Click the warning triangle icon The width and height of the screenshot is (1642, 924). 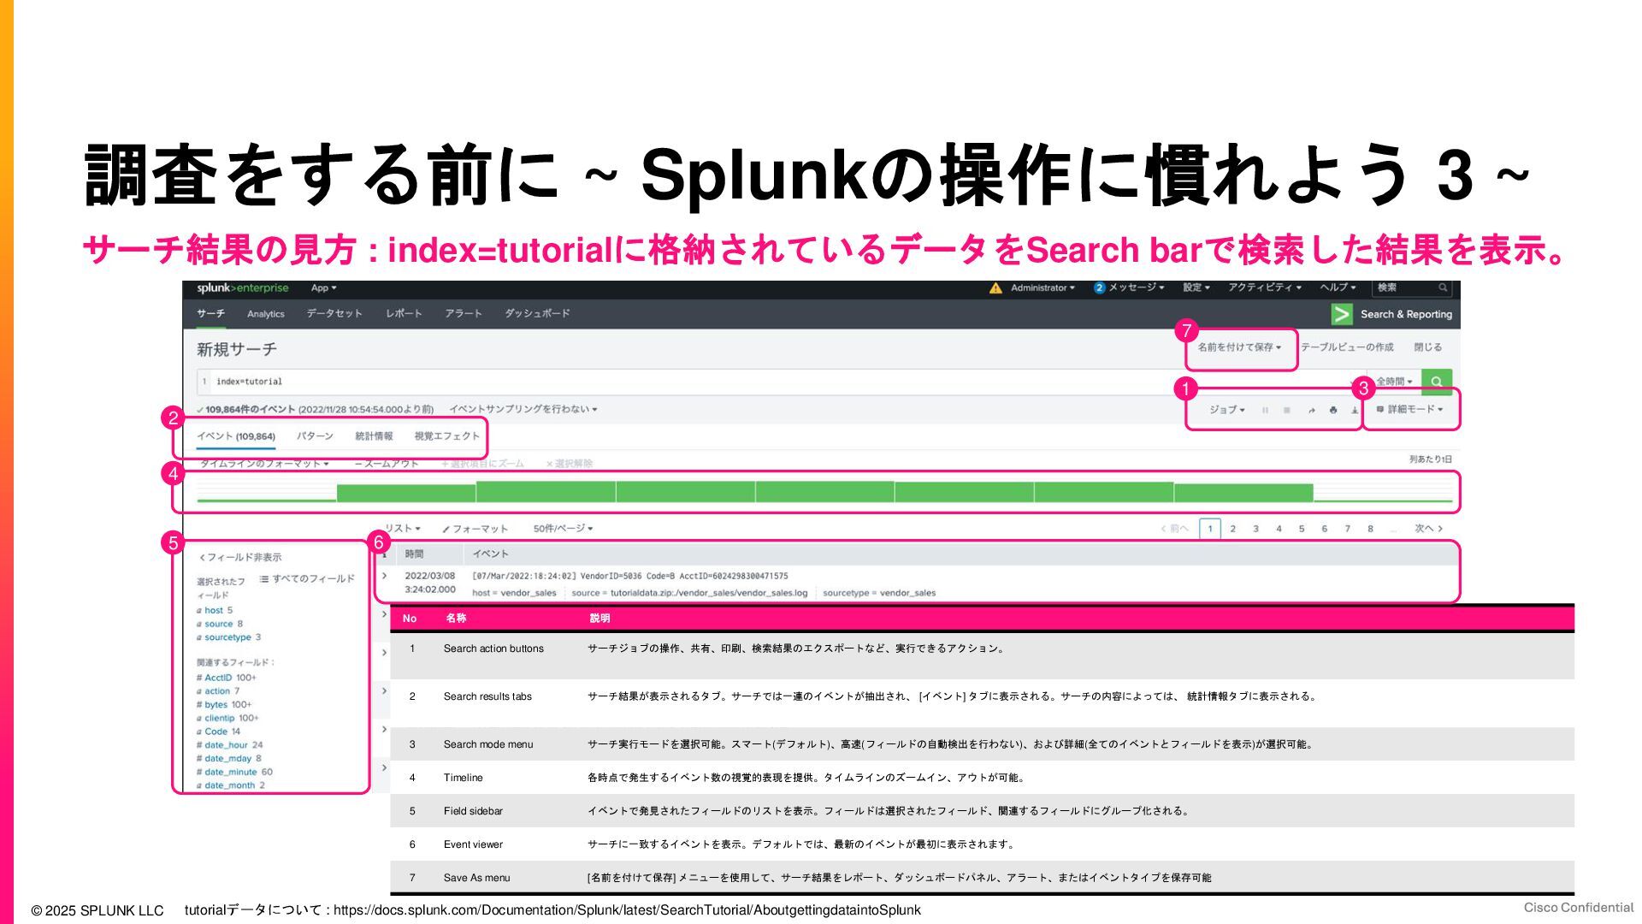(x=995, y=288)
